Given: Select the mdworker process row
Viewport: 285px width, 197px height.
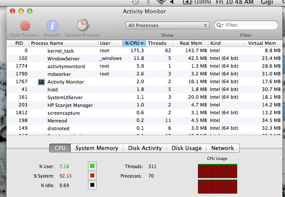Looking at the screenshot, I should (x=144, y=74).
